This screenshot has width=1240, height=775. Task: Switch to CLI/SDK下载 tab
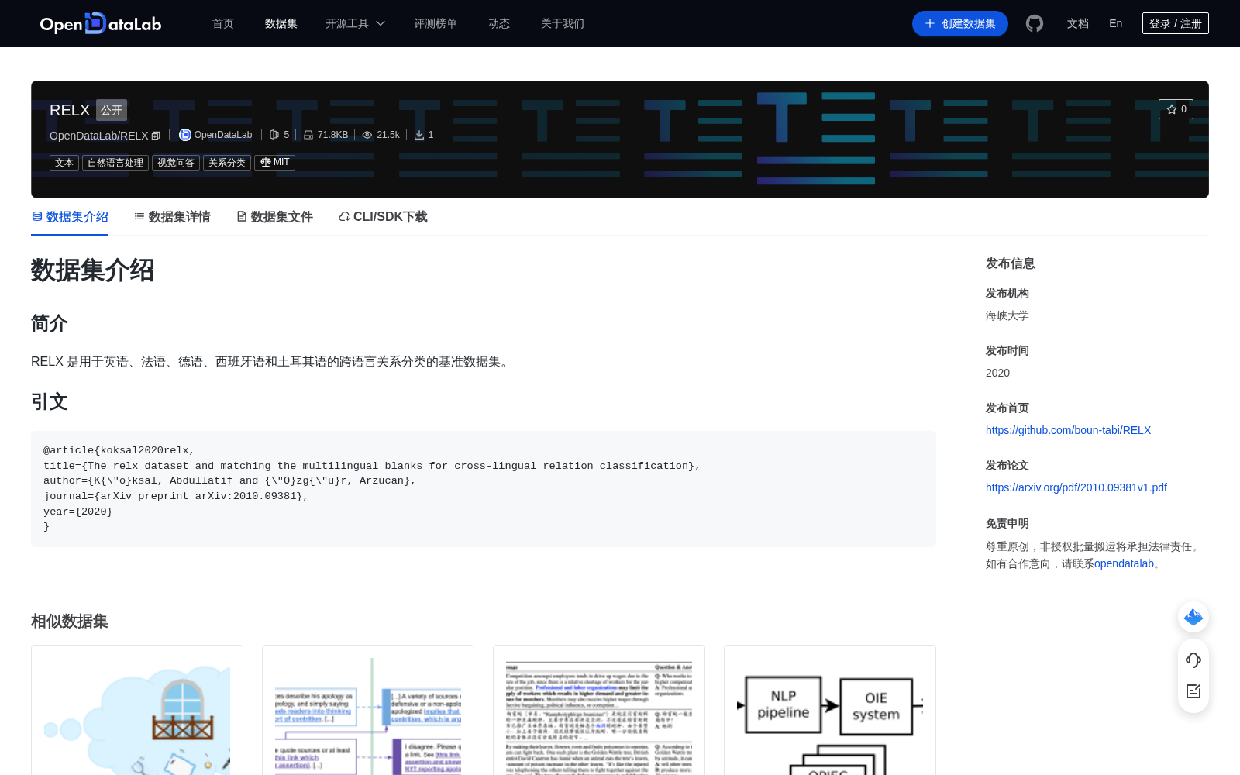(383, 217)
